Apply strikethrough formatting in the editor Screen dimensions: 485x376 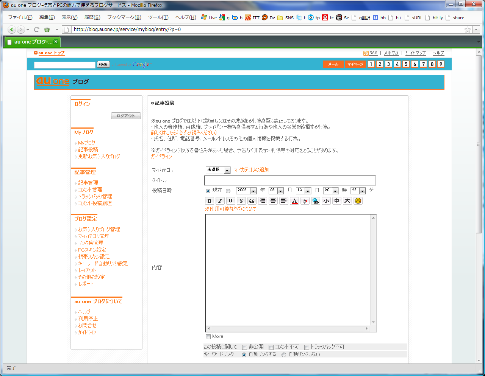click(241, 201)
